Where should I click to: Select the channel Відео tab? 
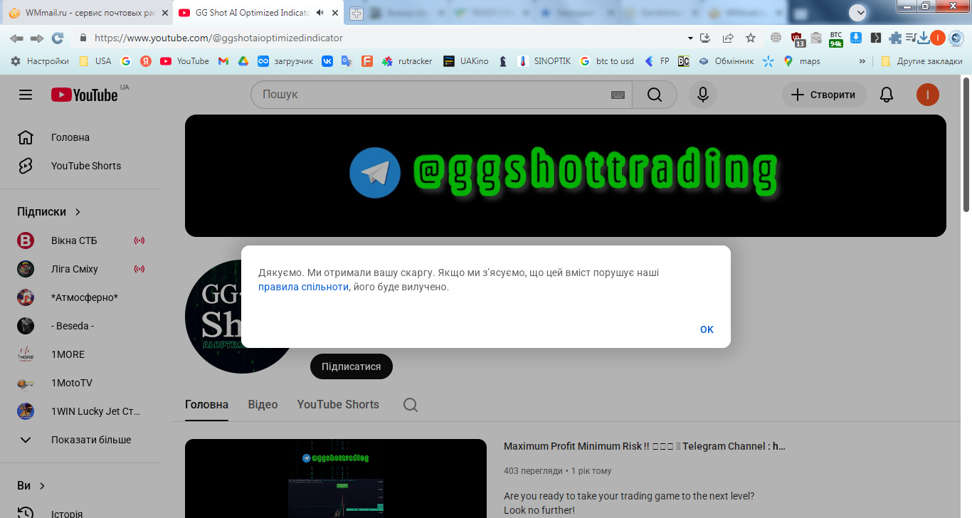point(263,404)
